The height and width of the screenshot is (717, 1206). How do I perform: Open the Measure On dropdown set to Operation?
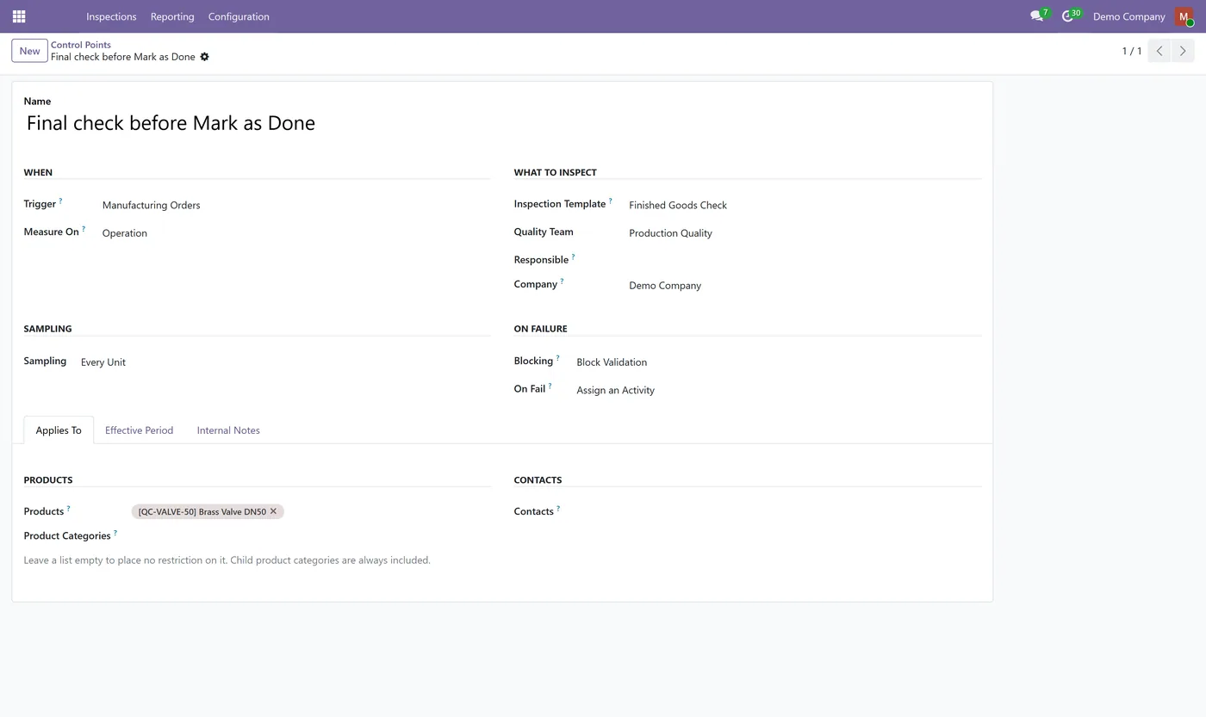pos(295,233)
